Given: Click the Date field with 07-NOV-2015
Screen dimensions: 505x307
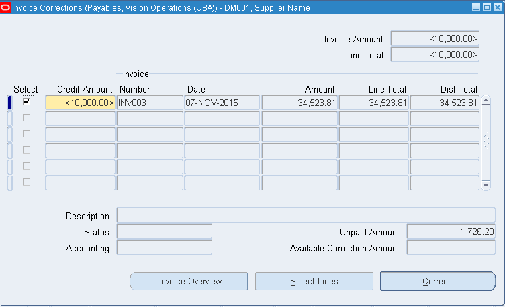Looking at the screenshot, I should 222,103.
